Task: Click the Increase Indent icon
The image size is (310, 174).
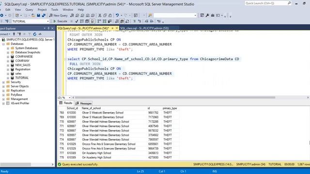Action: 152,21
